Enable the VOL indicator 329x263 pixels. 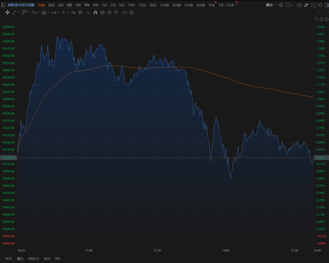[8, 259]
